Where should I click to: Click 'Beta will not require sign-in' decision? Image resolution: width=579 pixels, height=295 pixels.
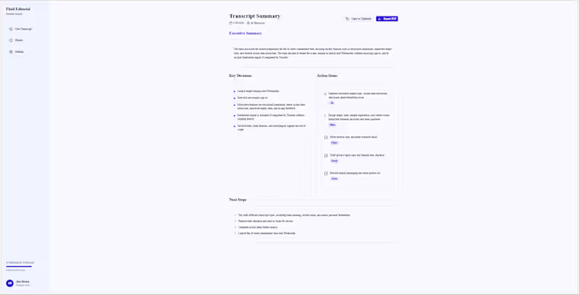coord(253,98)
